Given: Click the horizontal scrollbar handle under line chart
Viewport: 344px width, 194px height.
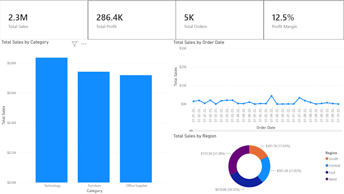Looking at the screenshot, I should point(191,131).
